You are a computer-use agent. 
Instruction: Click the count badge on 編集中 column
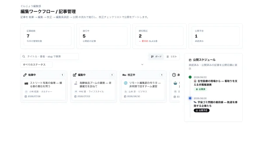[112, 75]
